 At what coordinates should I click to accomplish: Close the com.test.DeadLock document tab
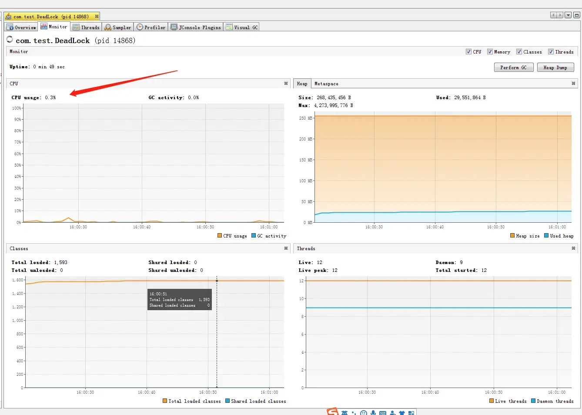(x=97, y=17)
